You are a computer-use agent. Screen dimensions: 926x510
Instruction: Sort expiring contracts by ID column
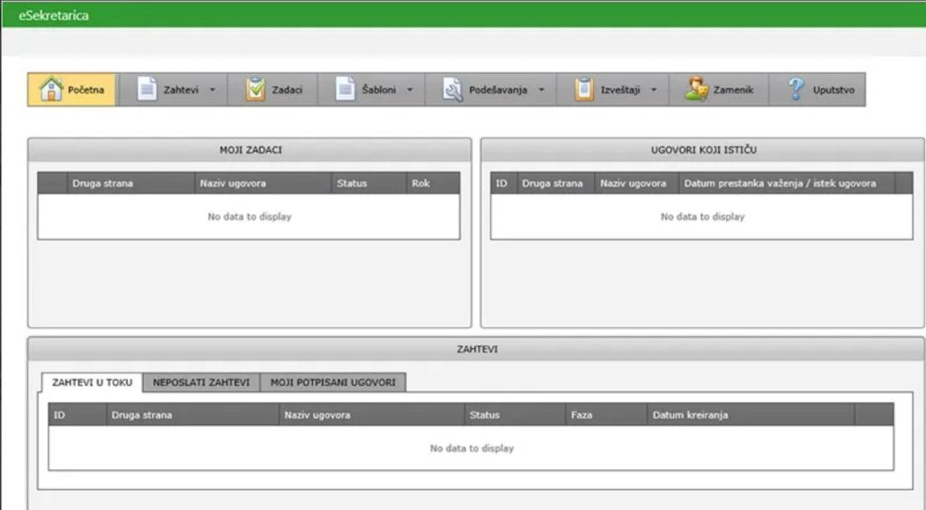point(502,184)
